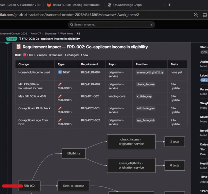This screenshot has width=208, height=194.
Task: Click the Search or go to field
Action: (111, 25)
